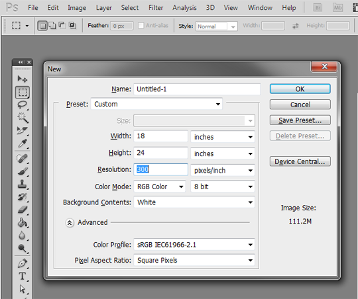
Task: Collapse the Advanced section
Action: [x=70, y=223]
